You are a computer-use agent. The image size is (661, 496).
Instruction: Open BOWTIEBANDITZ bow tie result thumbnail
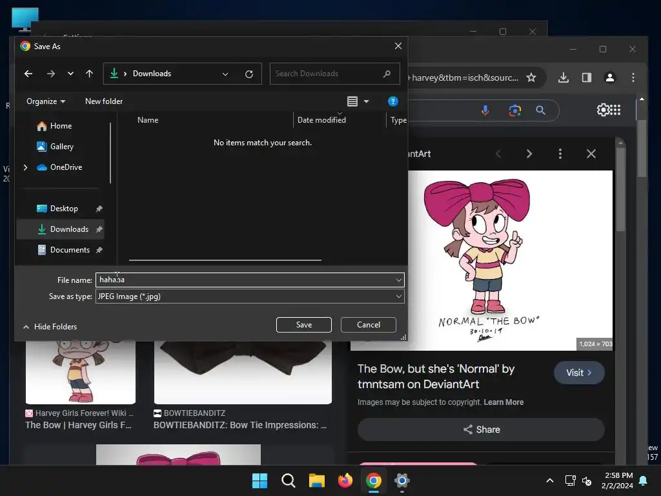pos(243,373)
